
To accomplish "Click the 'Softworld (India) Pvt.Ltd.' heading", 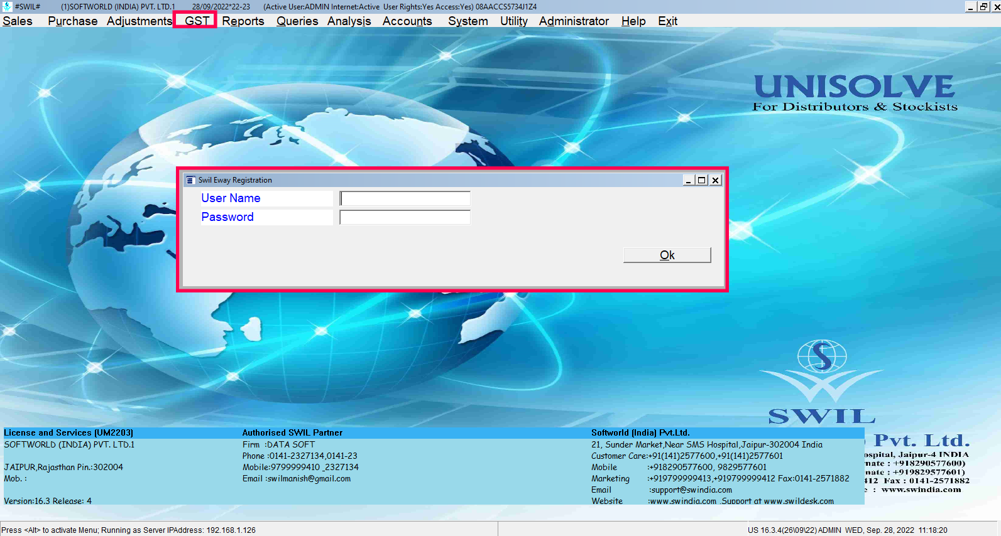I will pos(640,433).
